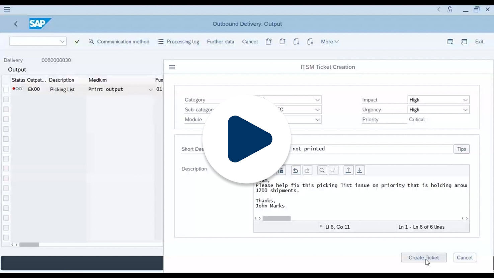Click Further data in the toolbar
Image resolution: width=494 pixels, height=278 pixels.
point(221,42)
